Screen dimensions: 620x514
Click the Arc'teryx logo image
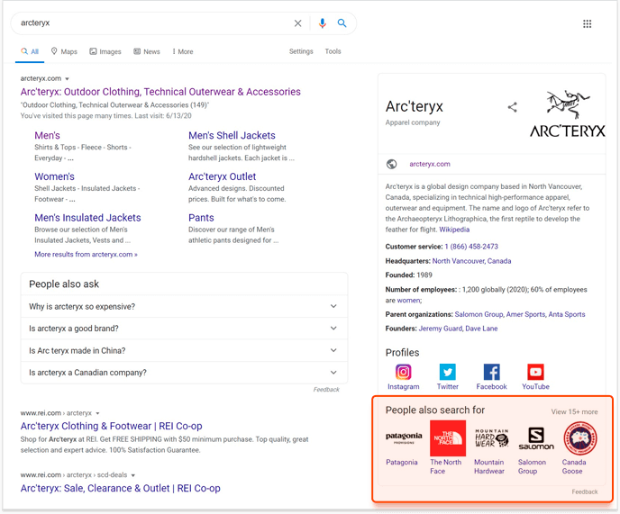(568, 114)
